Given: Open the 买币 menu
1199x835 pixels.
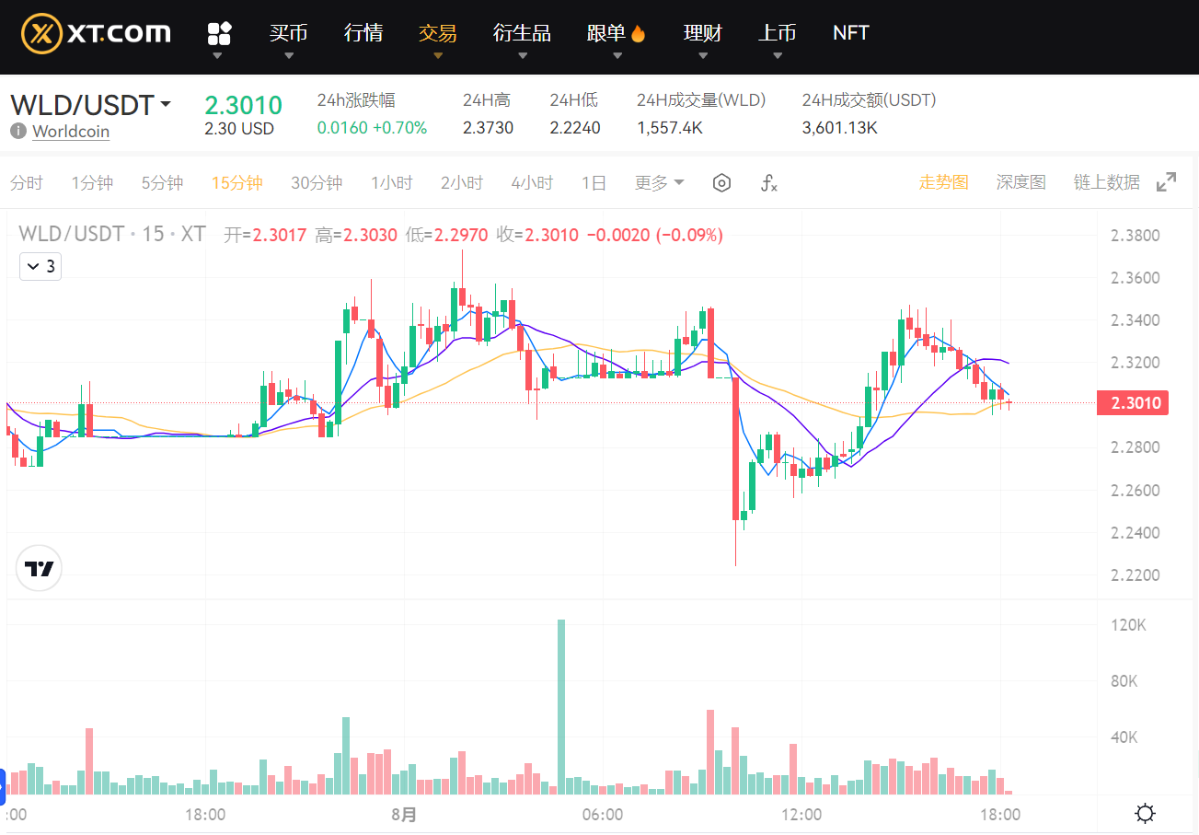Looking at the screenshot, I should (288, 34).
